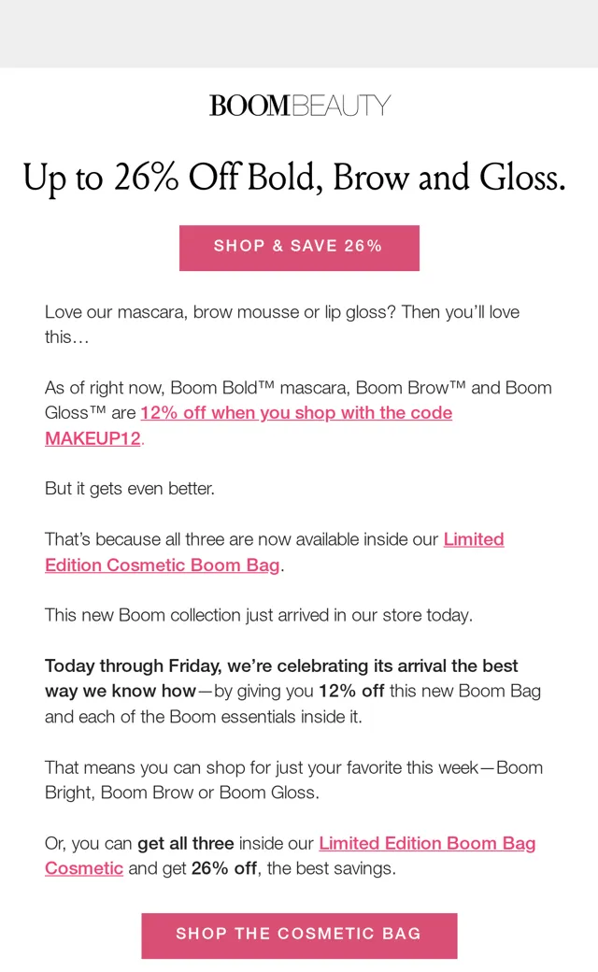Image resolution: width=598 pixels, height=972 pixels.
Task: Open the 'Edition Cosmetic Boom Bag' link
Action: pos(163,565)
